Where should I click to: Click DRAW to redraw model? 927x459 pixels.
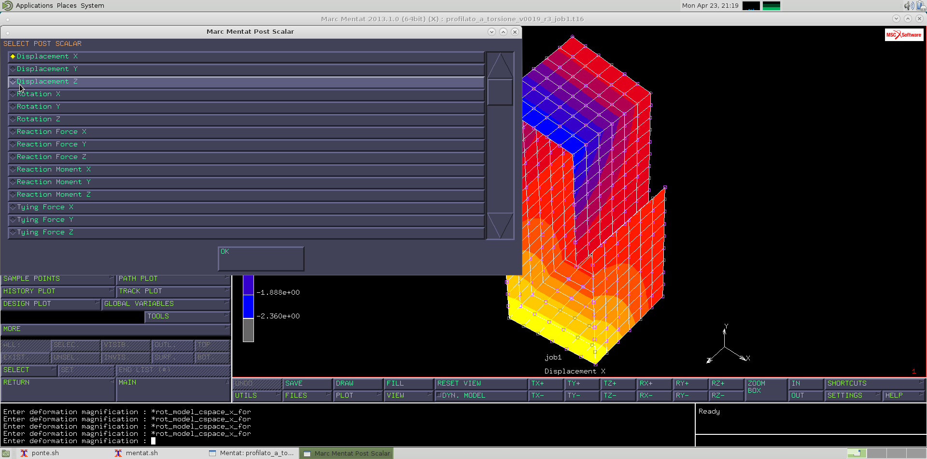358,384
